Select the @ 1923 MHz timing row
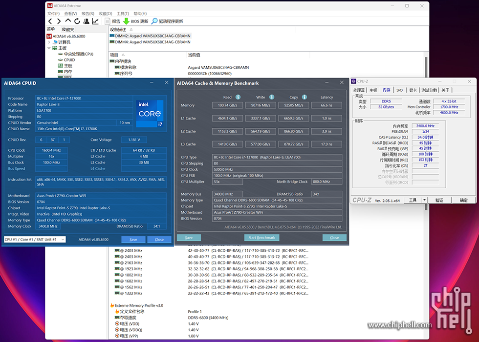The width and height of the screenshot is (479, 342). click(x=211, y=269)
